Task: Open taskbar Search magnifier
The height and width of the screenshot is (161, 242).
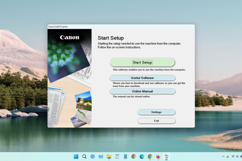Action: point(84,157)
